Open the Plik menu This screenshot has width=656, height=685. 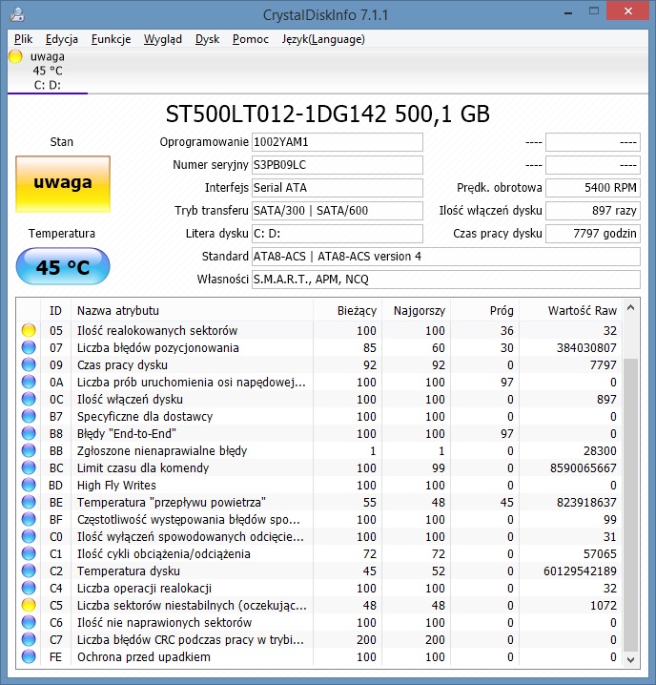click(23, 39)
